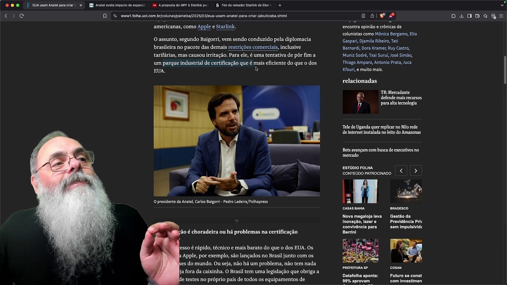This screenshot has width=507, height=285.
Task: Open site settings icon in the address bar
Action: click(x=115, y=16)
